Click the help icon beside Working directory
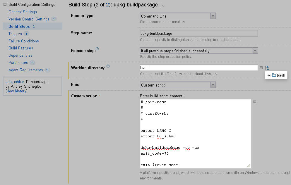 108,66
